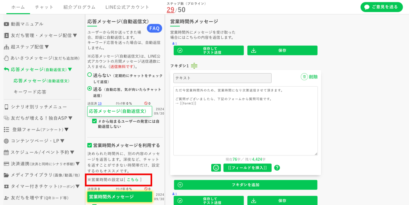Click the FAQ button
This screenshot has height=205, width=409.
coord(155,28)
